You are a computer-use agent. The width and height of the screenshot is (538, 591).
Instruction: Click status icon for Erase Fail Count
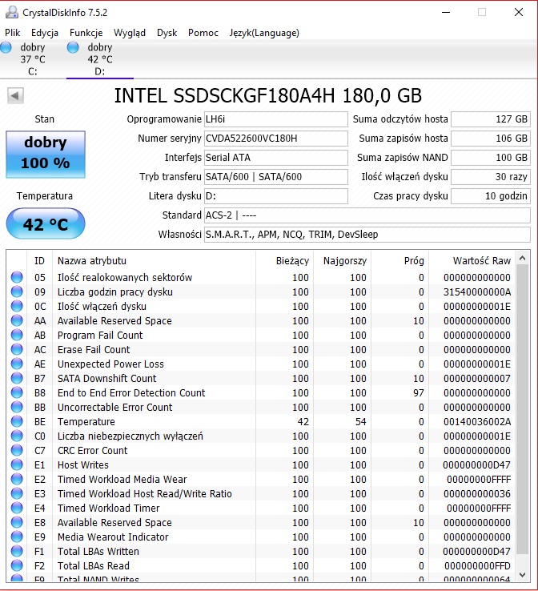point(17,349)
